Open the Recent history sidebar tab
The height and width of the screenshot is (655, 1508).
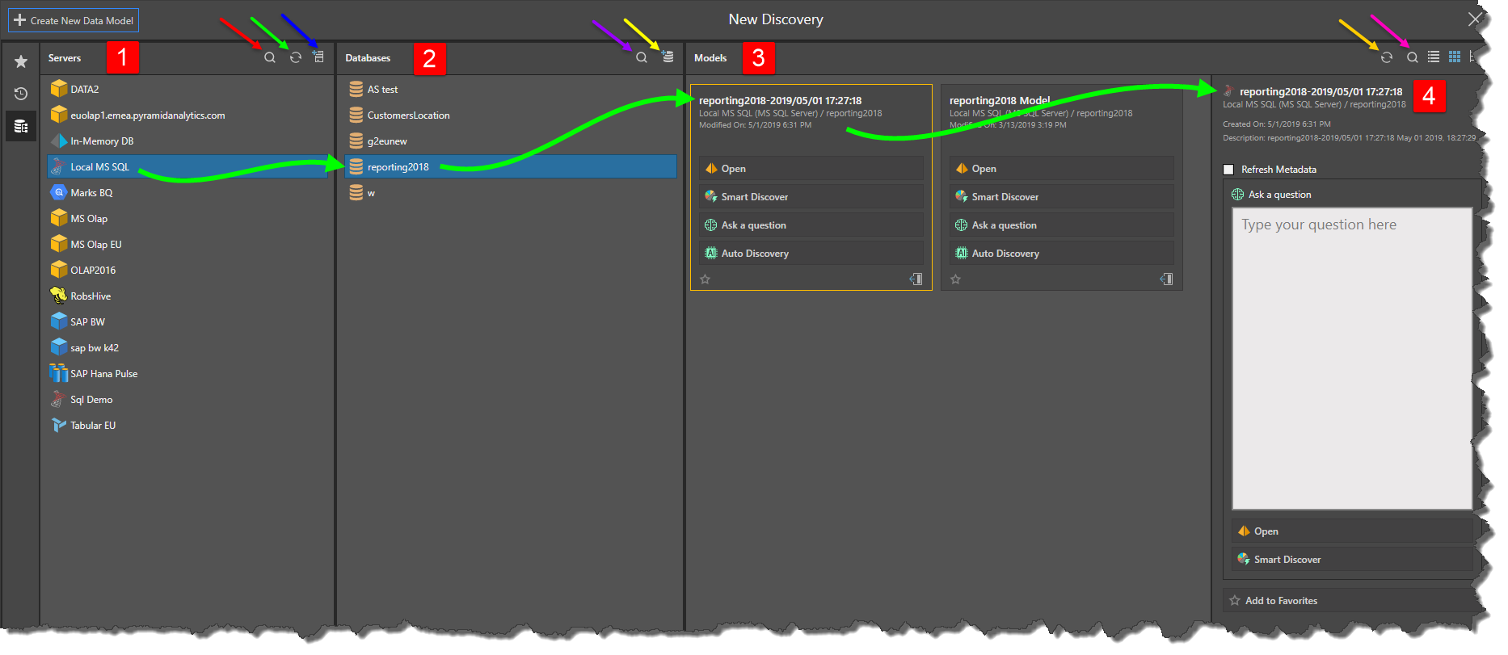tap(21, 94)
